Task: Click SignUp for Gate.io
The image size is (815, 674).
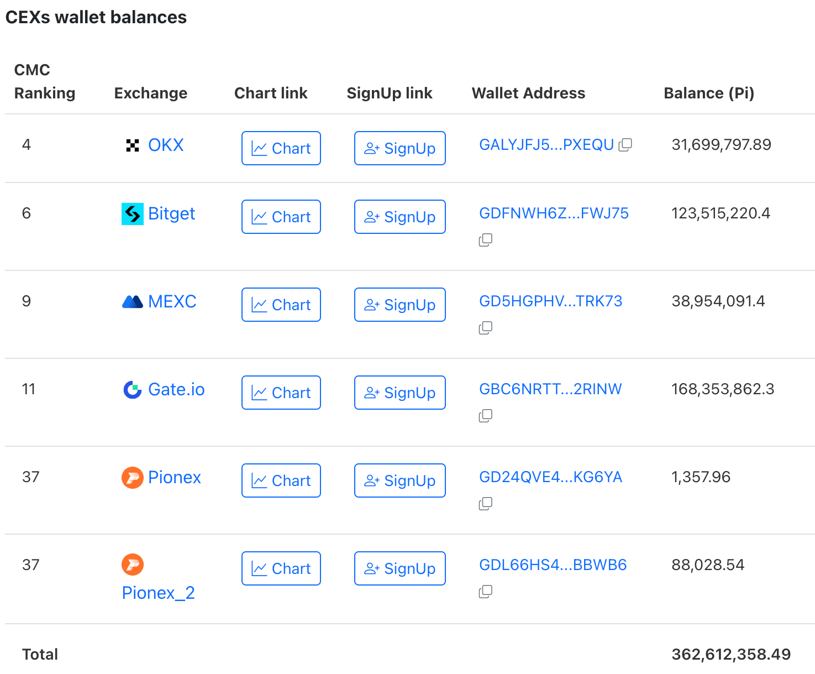Action: coord(400,393)
